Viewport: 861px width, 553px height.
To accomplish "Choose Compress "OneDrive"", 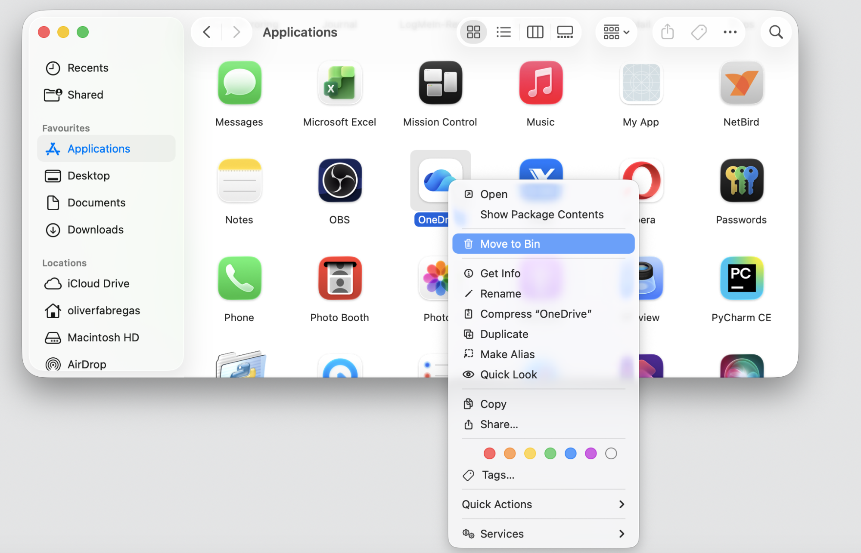I will tap(543, 314).
